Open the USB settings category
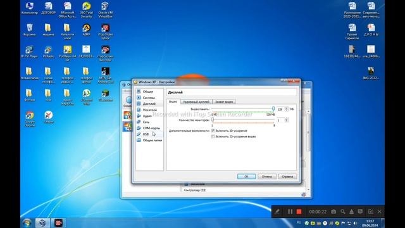The image size is (405, 228). 149,134
